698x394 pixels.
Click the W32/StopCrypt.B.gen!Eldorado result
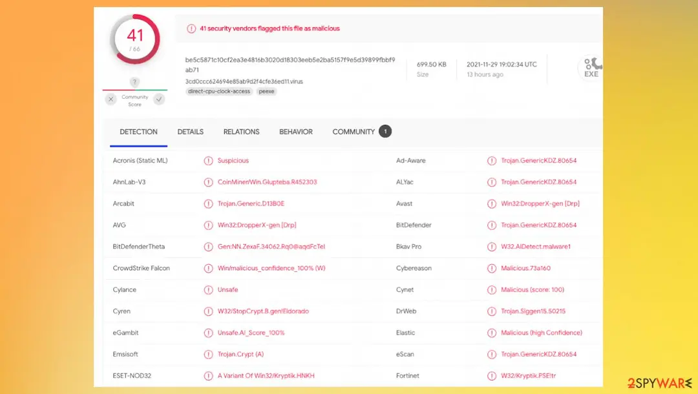[x=263, y=311]
